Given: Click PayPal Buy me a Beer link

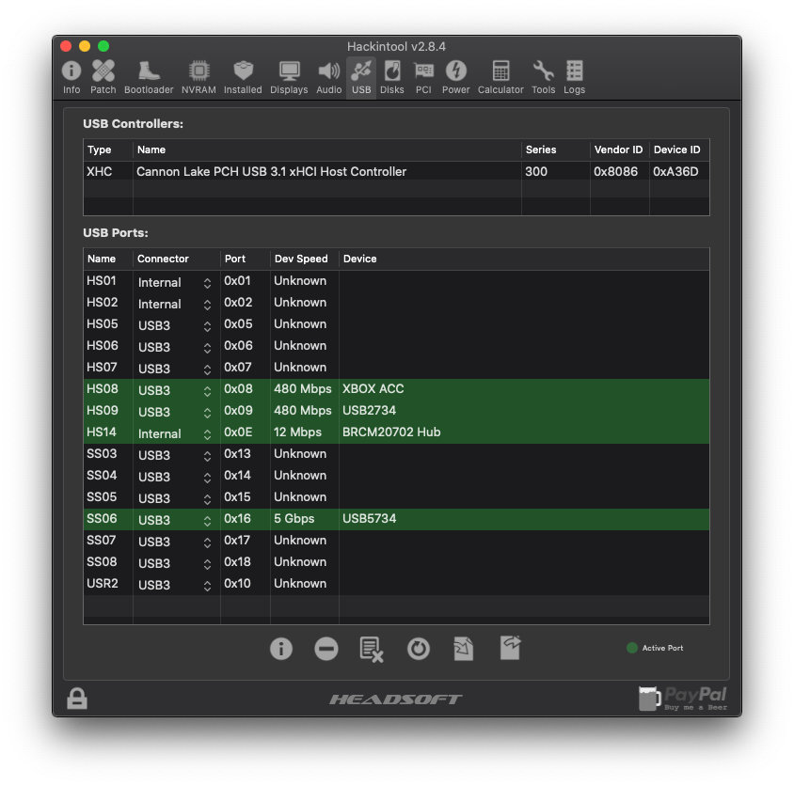Looking at the screenshot, I should [683, 699].
